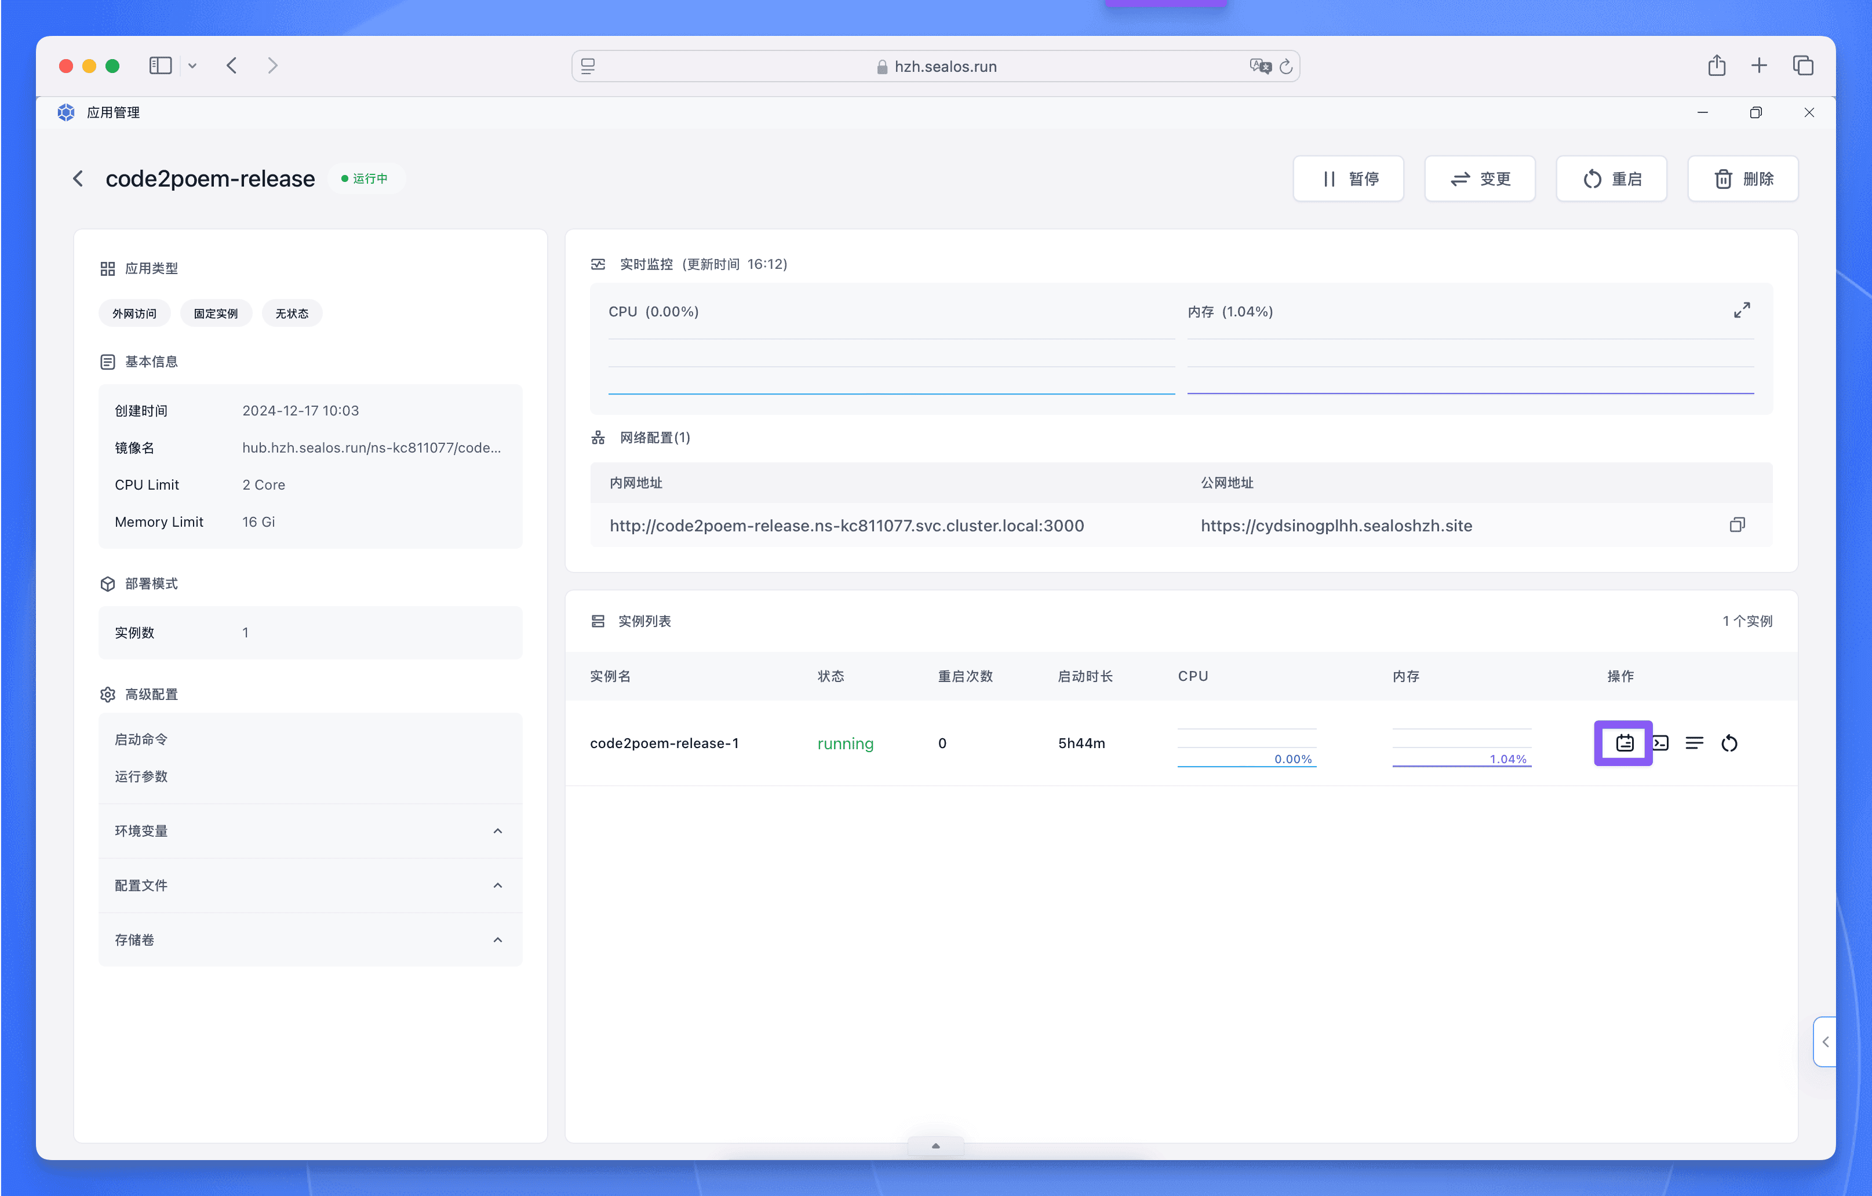Click the 5h44m uptime value

pos(1081,743)
